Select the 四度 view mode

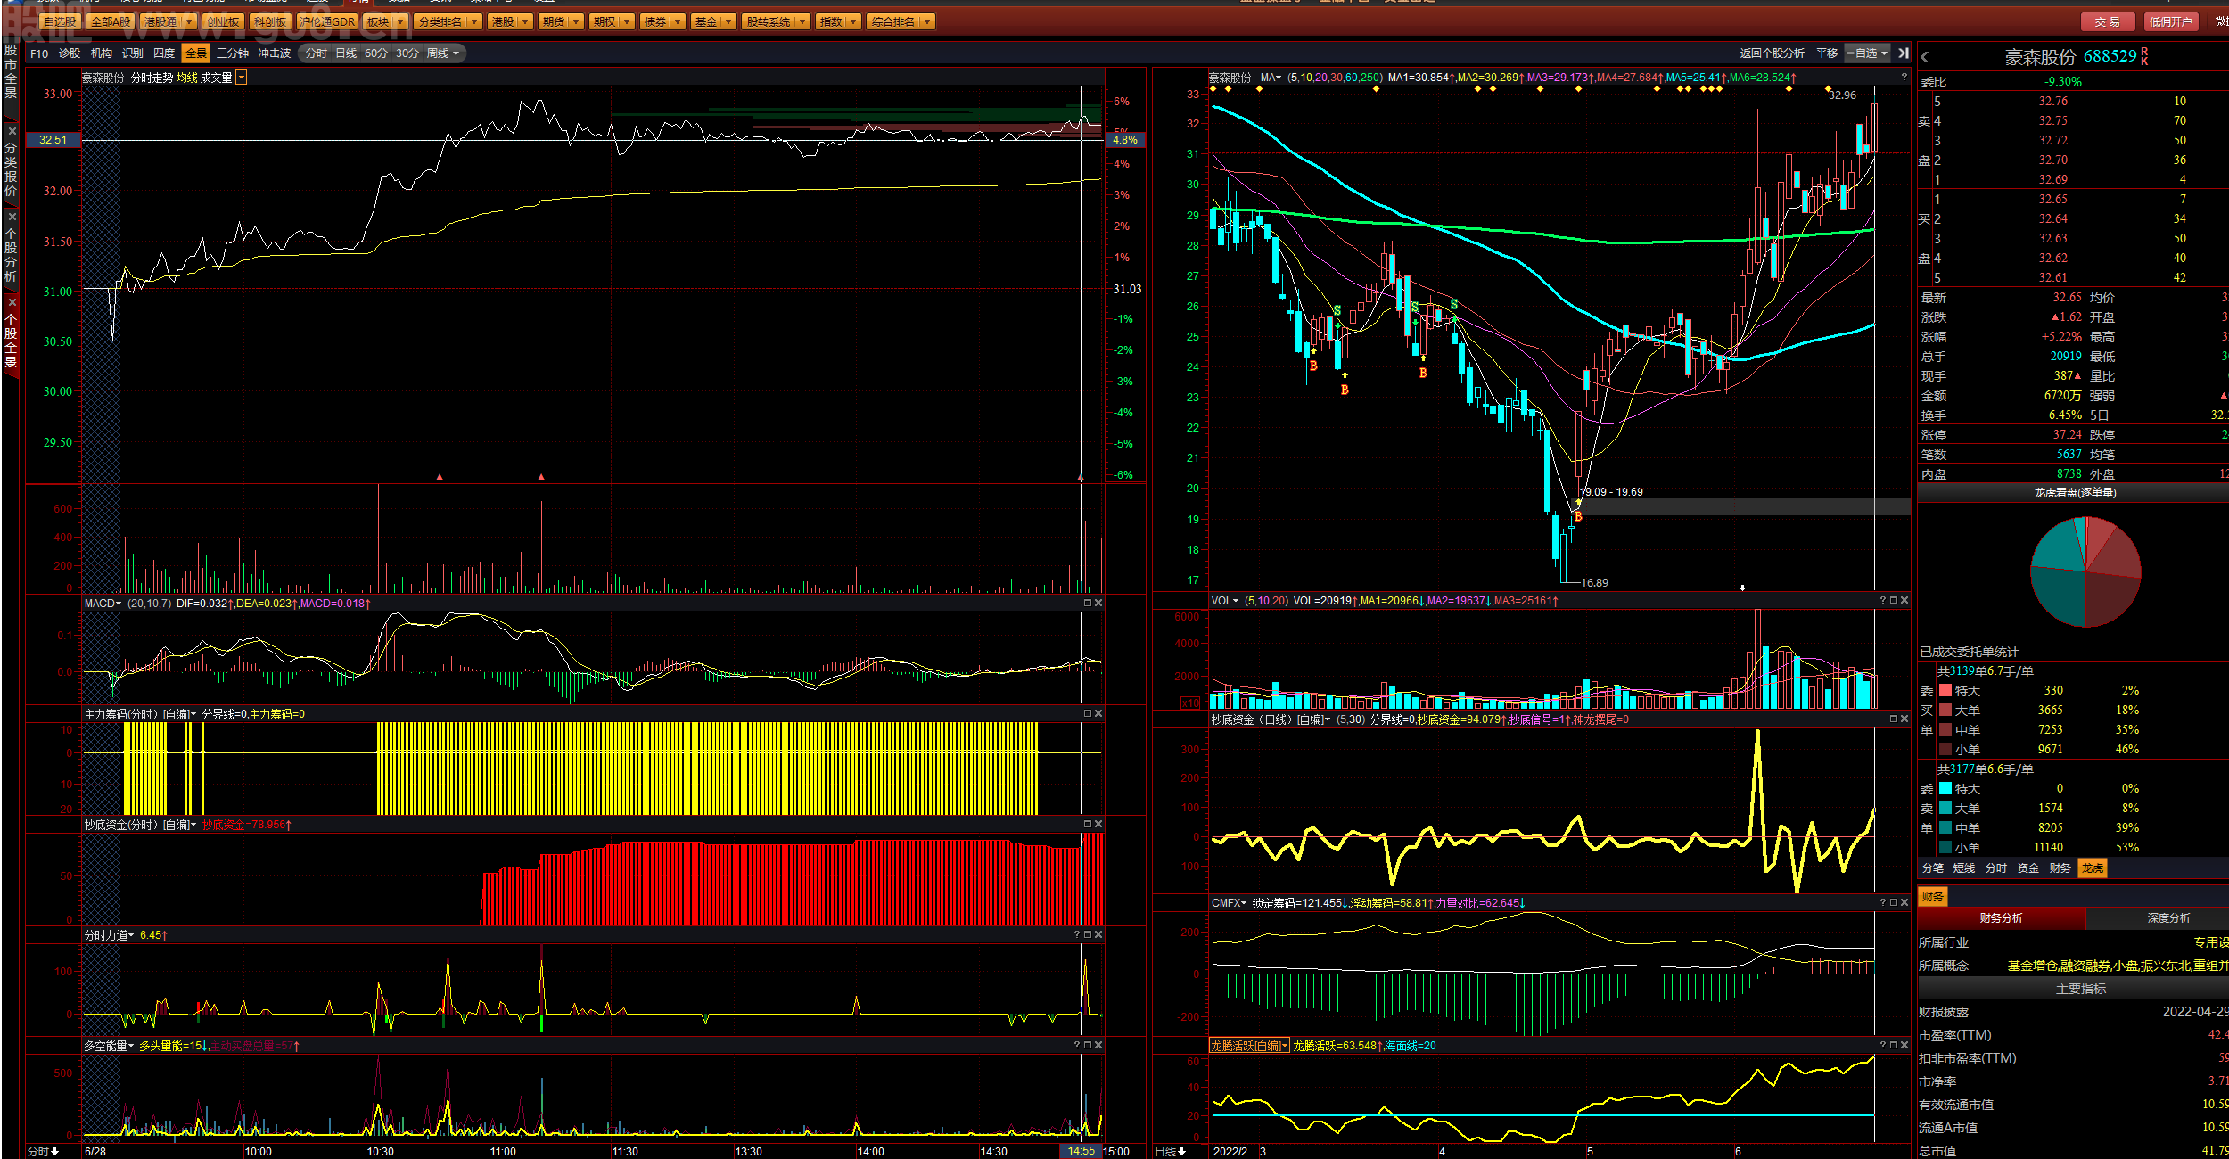164,53
